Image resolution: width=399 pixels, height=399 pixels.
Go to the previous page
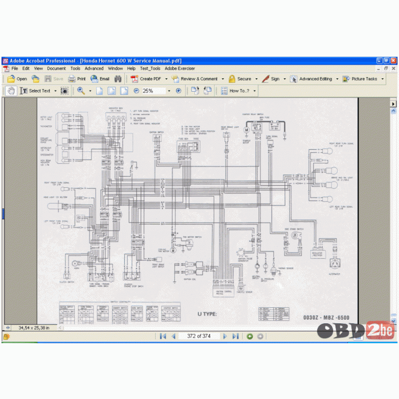click(174, 336)
